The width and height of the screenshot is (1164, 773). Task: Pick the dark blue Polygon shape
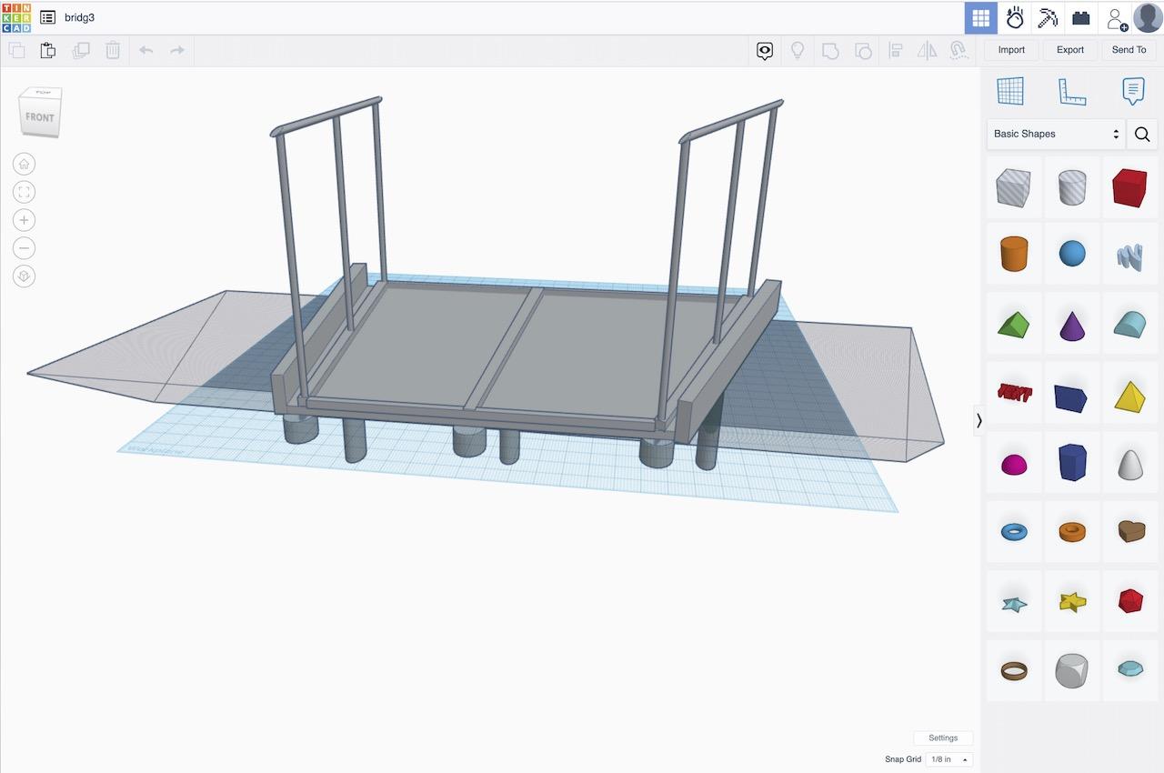pyautogui.click(x=1072, y=463)
